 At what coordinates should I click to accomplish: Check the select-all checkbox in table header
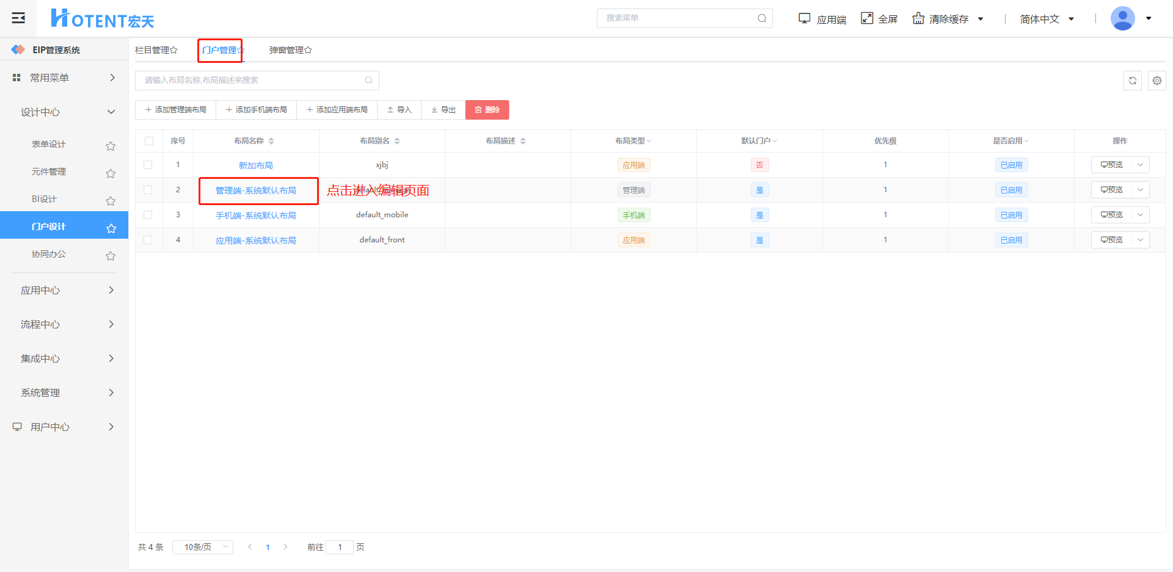tap(149, 141)
